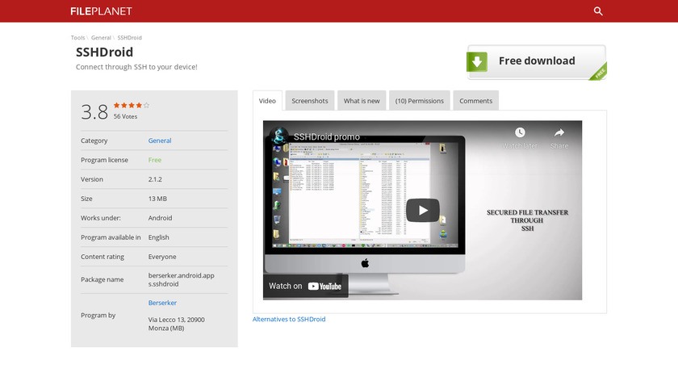
Task: Switch to the Comments tab
Action: [x=475, y=101]
